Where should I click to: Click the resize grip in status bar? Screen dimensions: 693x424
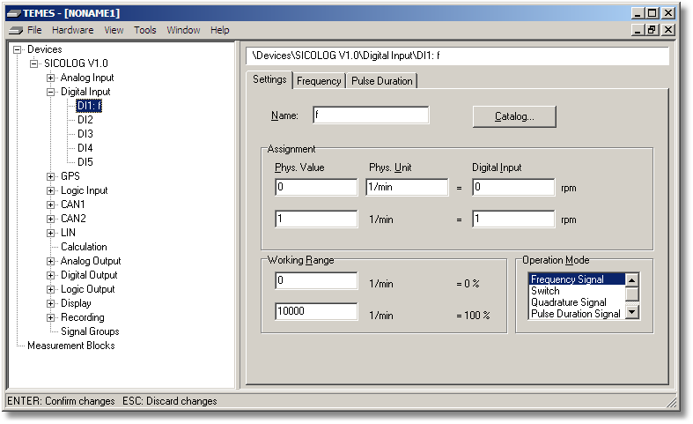[671, 401]
